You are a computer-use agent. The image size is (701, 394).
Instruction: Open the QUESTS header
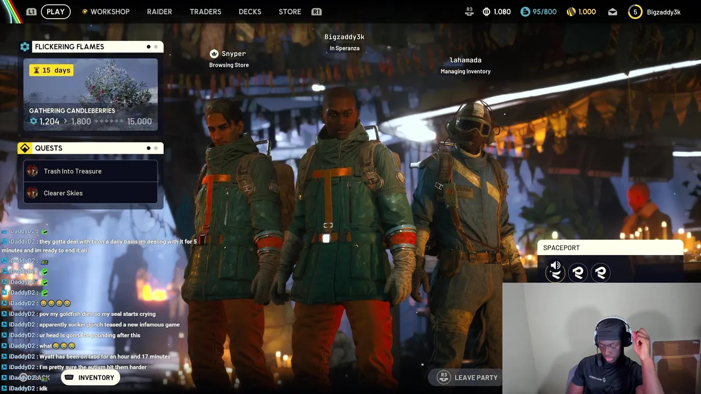pyautogui.click(x=97, y=148)
